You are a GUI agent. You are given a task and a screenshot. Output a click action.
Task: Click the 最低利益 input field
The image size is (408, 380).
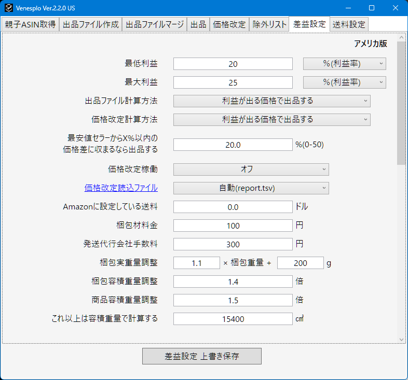(x=233, y=64)
